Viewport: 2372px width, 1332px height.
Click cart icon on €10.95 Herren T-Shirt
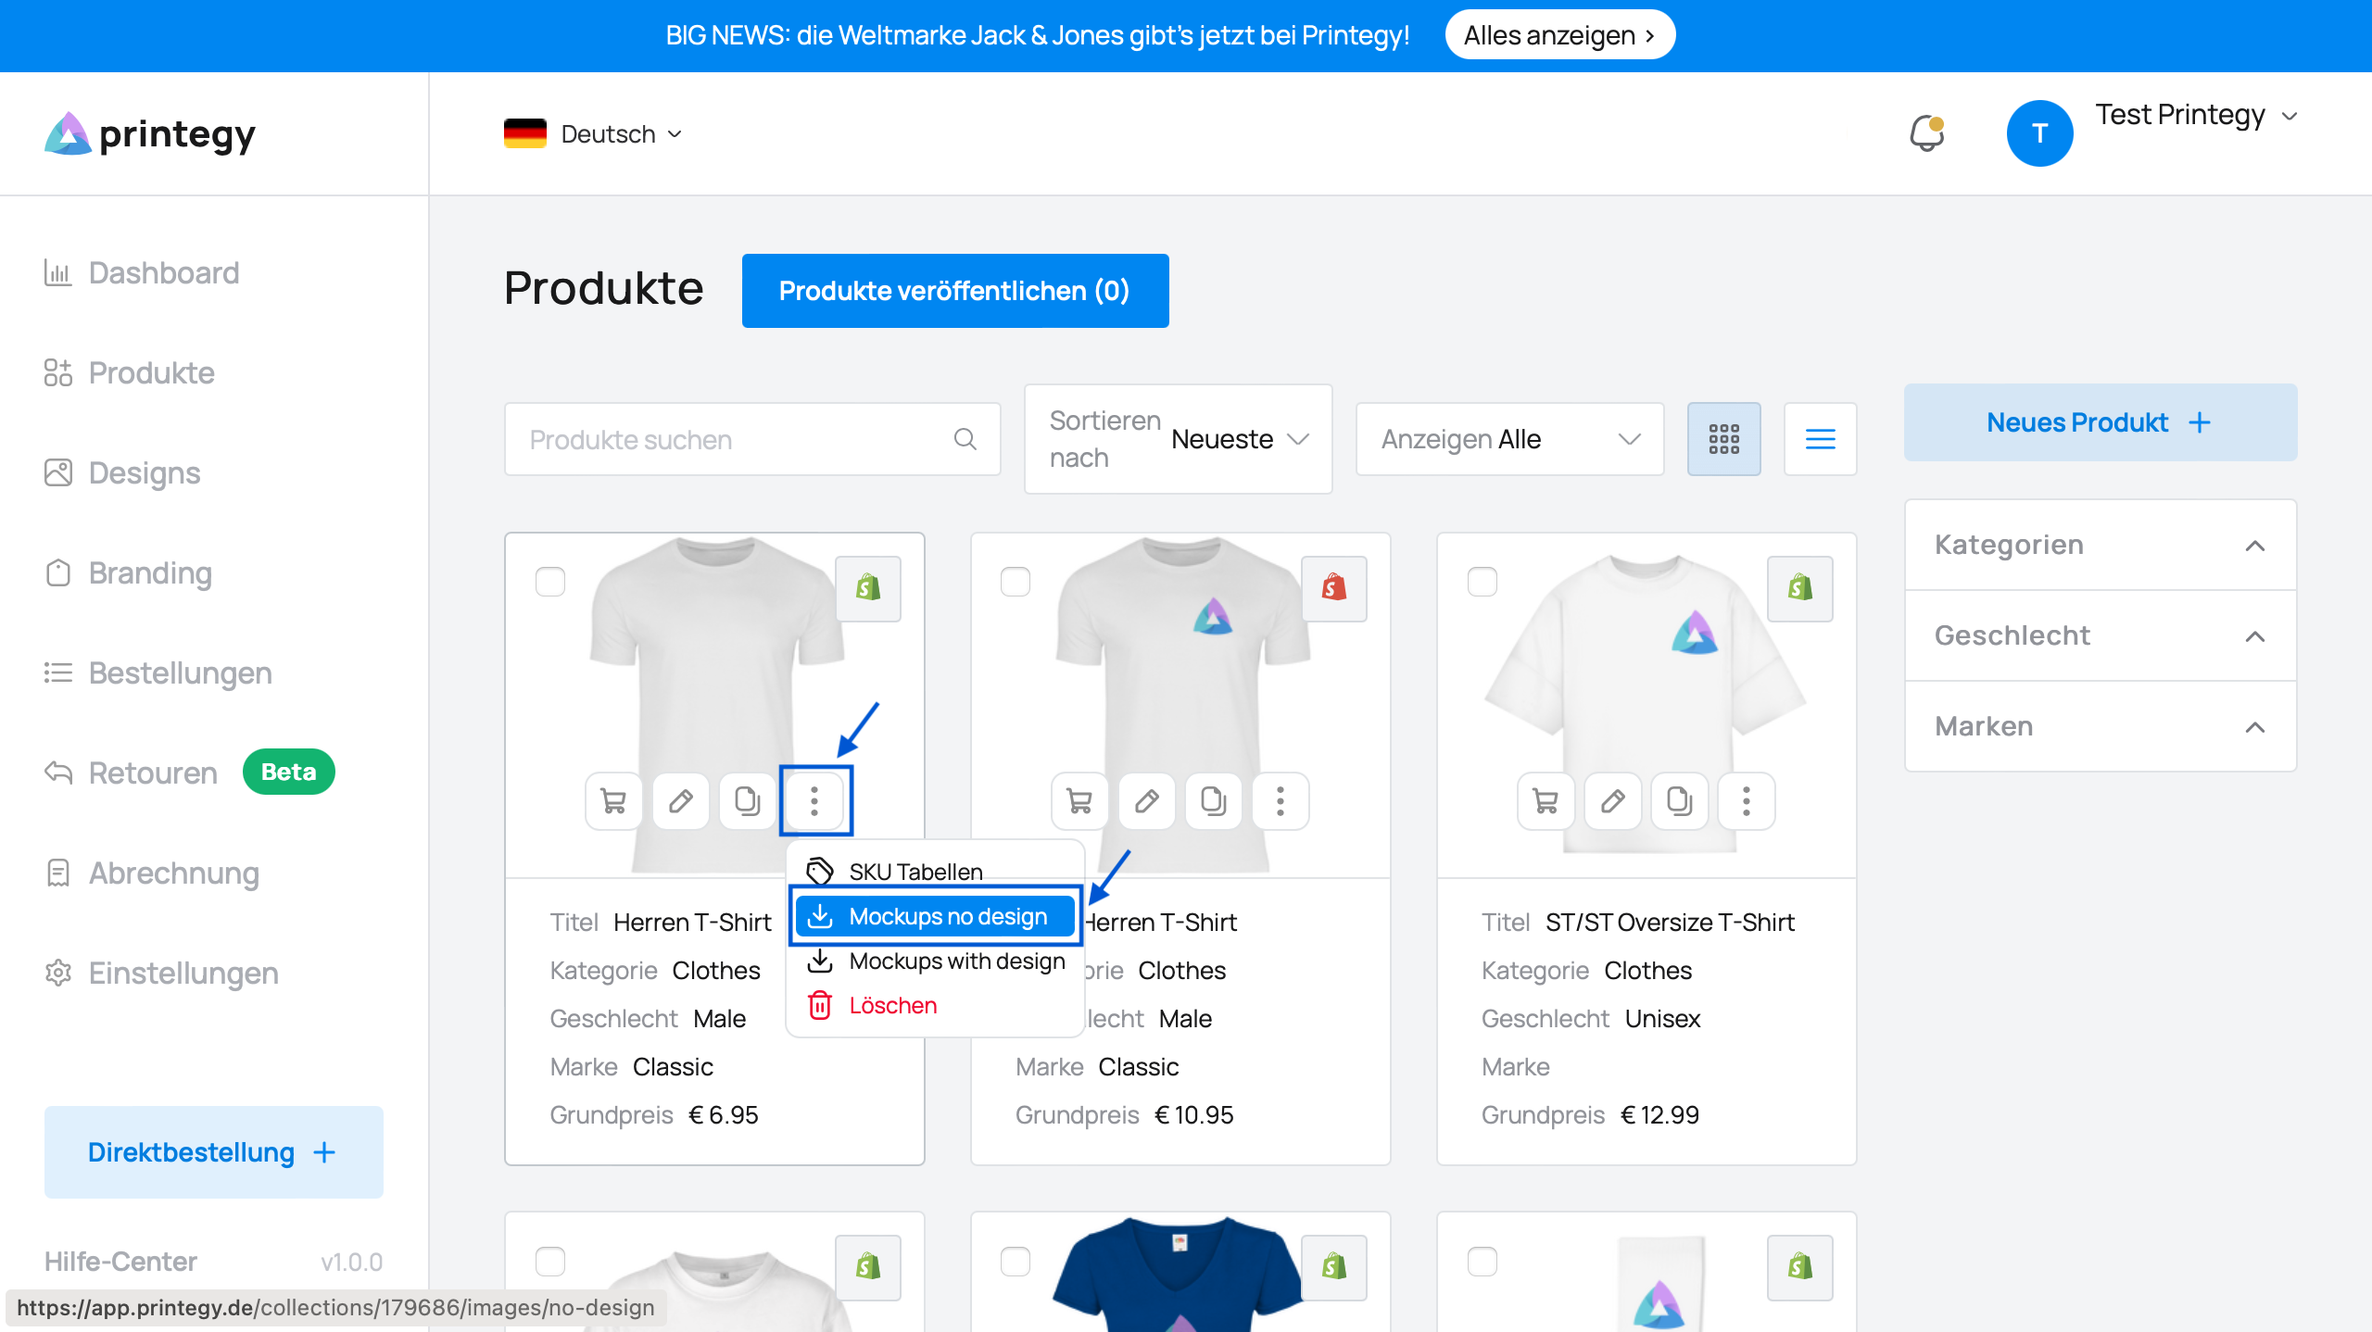[x=1079, y=801]
